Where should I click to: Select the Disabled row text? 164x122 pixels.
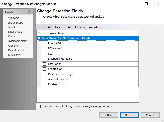(x=53, y=84)
